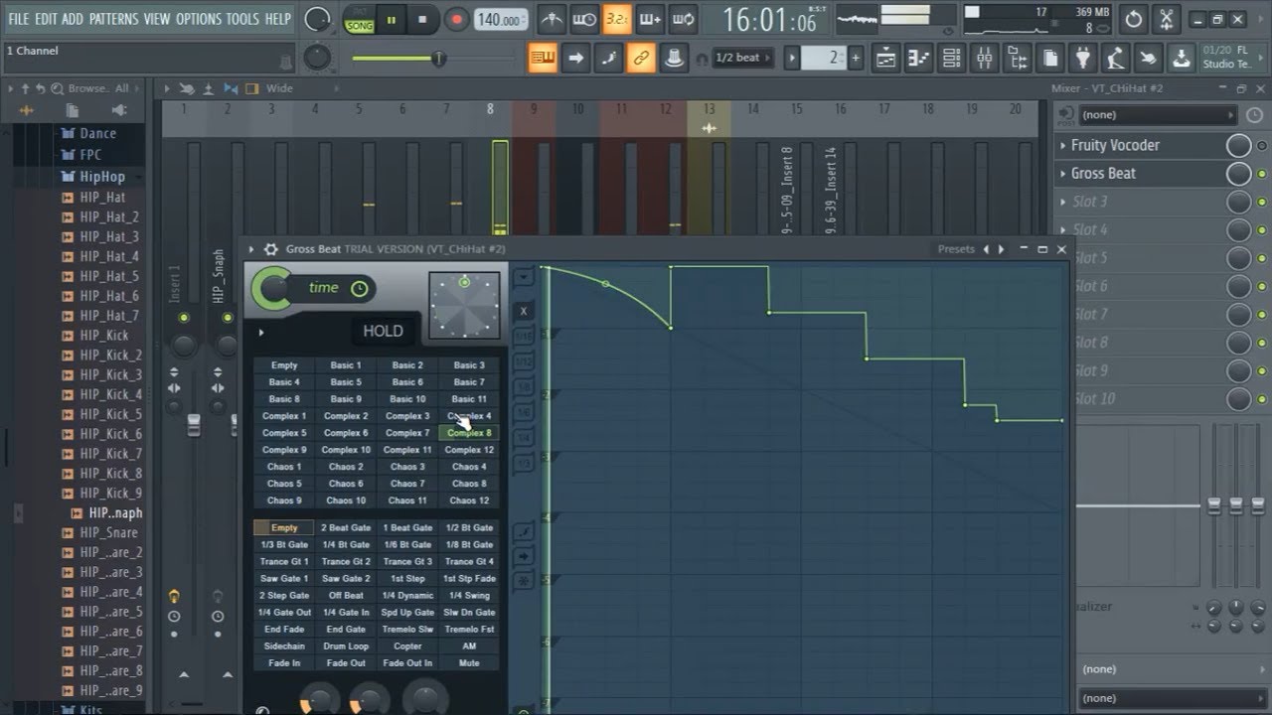Image resolution: width=1272 pixels, height=715 pixels.
Task: Toggle the wait for input icon
Action: 584,19
